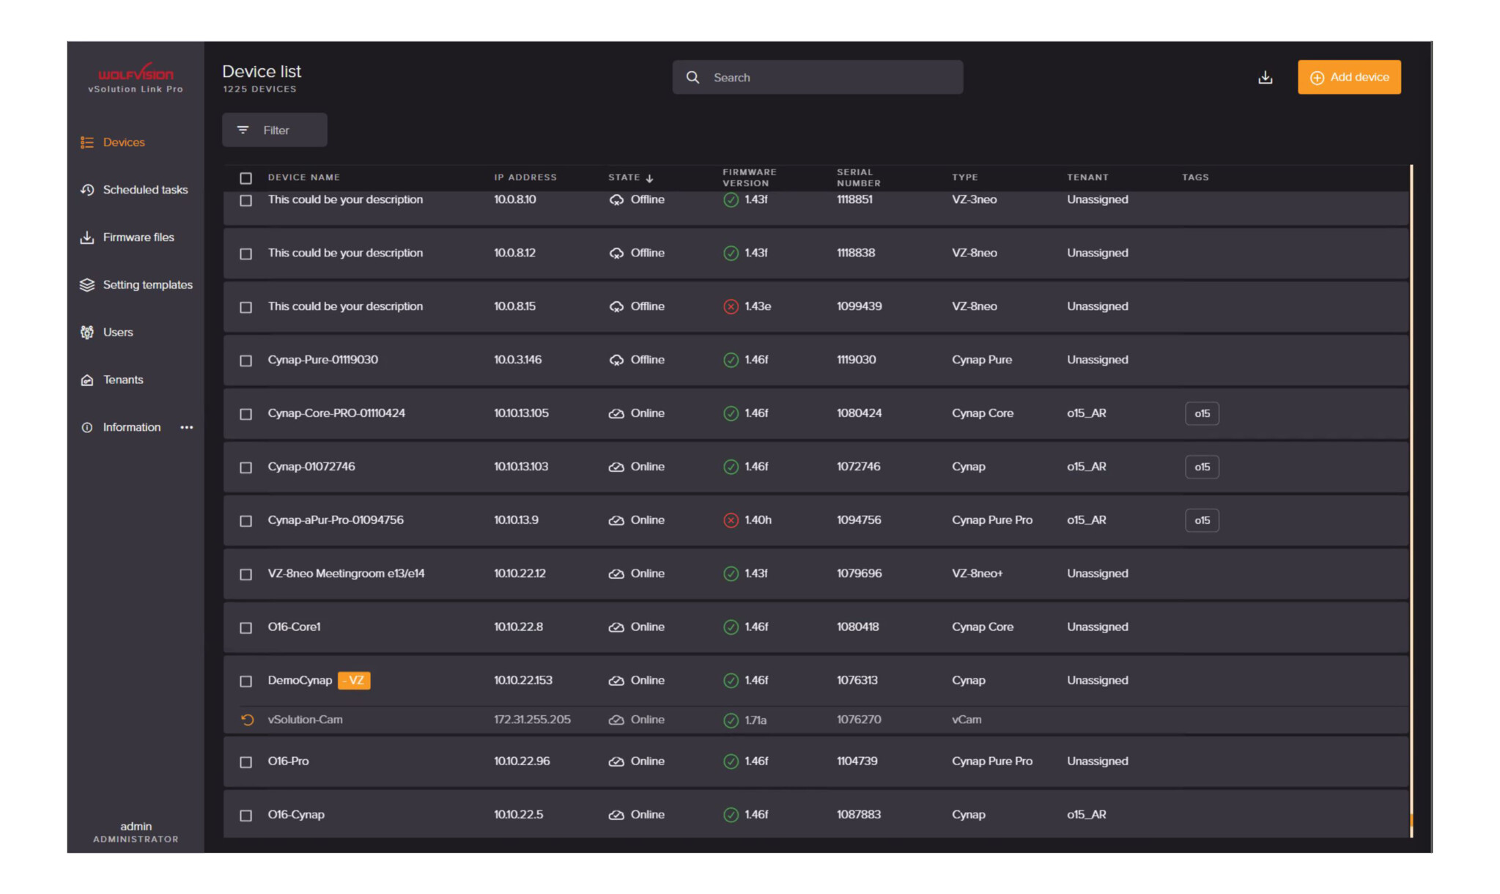This screenshot has width=1500, height=894.
Task: Click red firmware warning icon for 1.43e
Action: [x=731, y=306]
